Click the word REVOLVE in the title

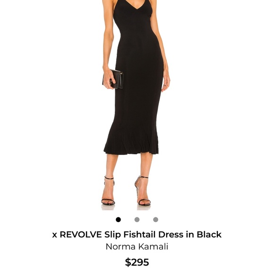(81, 234)
